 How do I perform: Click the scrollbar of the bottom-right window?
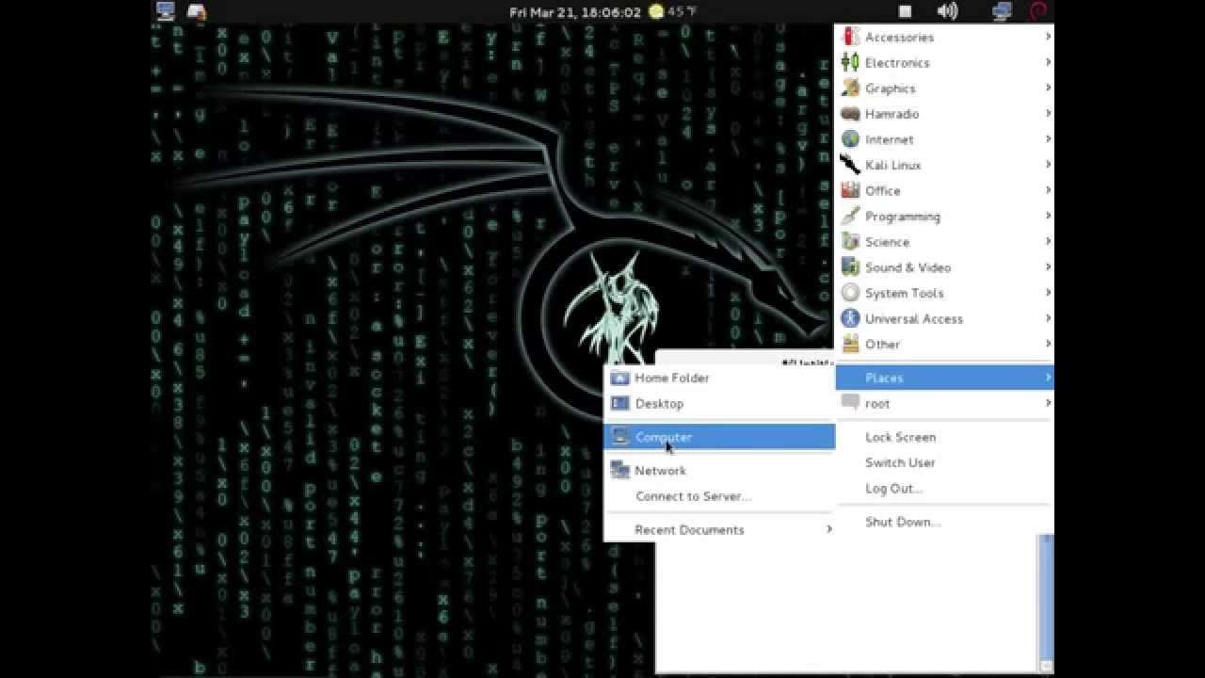point(1044,593)
